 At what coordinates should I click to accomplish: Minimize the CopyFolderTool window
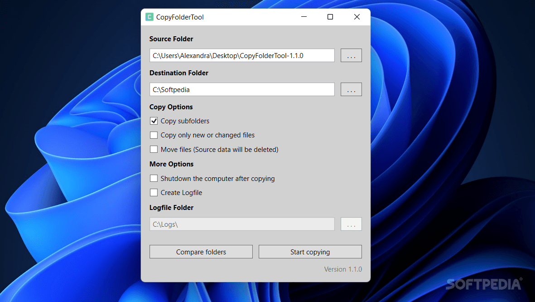coord(304,17)
